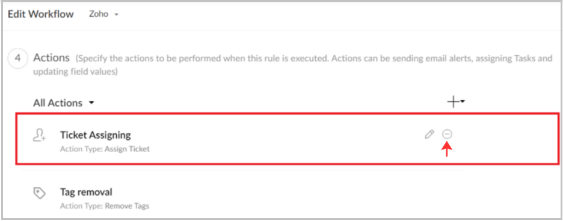Select the Actions section heading

coord(51,58)
